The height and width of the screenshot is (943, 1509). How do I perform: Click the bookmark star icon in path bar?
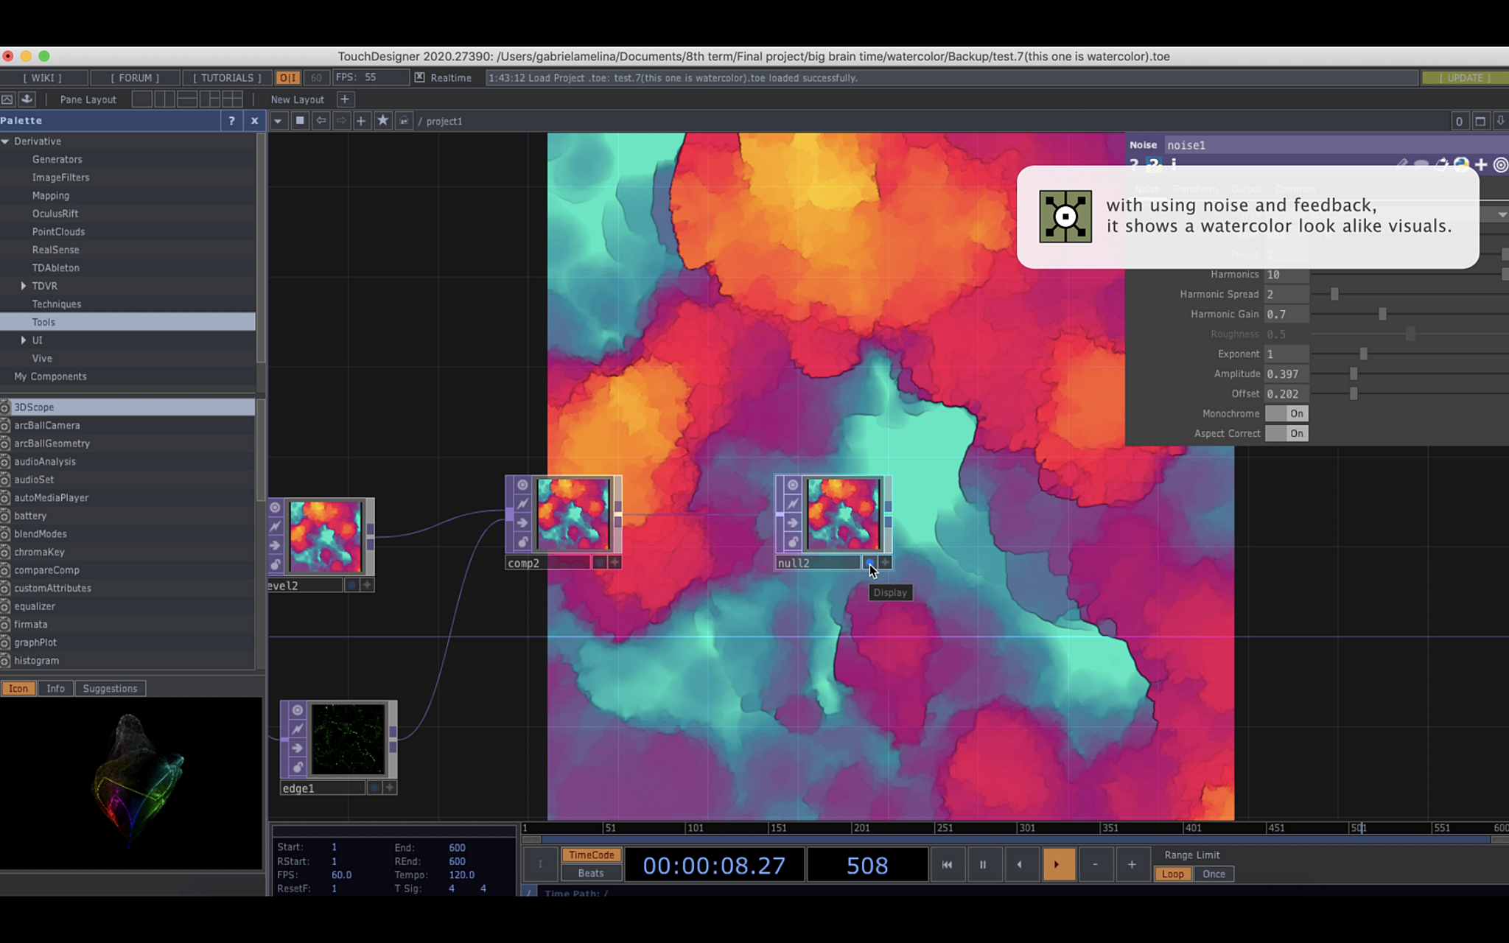point(382,121)
